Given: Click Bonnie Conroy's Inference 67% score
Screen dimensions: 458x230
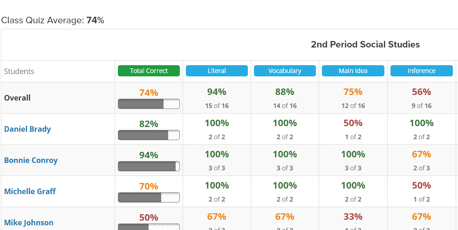Looking at the screenshot, I should (x=422, y=155).
